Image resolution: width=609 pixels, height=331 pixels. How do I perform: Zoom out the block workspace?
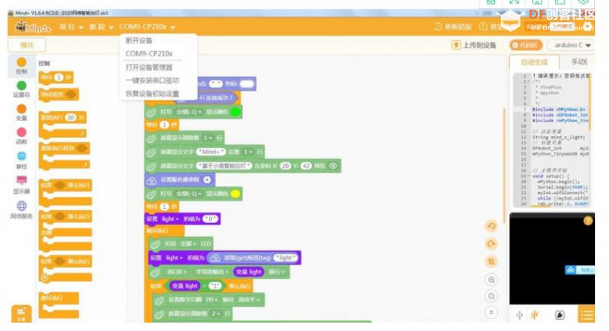(x=491, y=296)
